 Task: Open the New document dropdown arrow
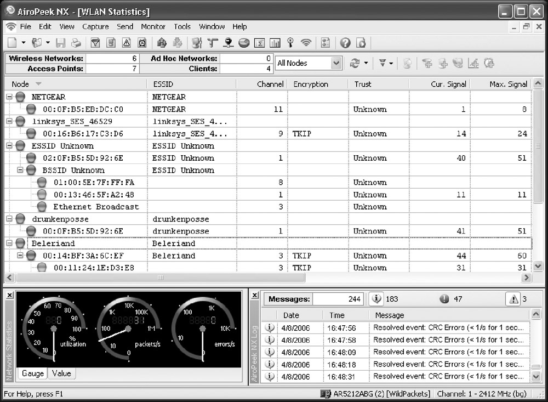(x=24, y=43)
